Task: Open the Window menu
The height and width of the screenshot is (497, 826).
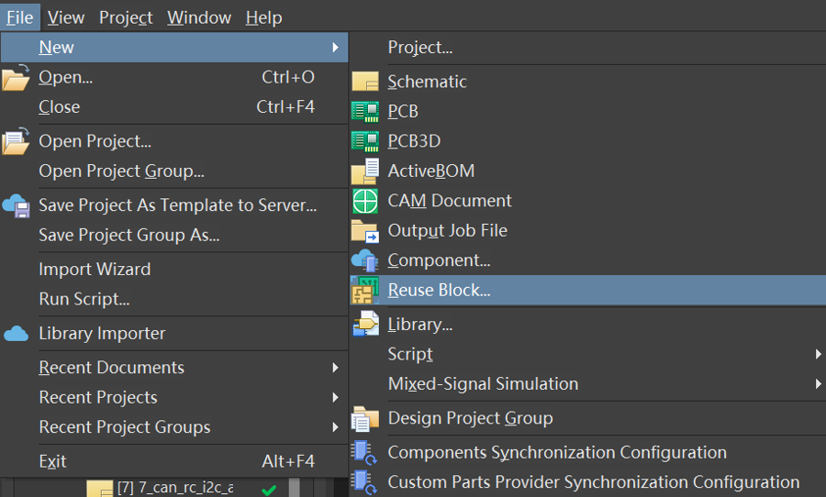Action: click(x=199, y=17)
